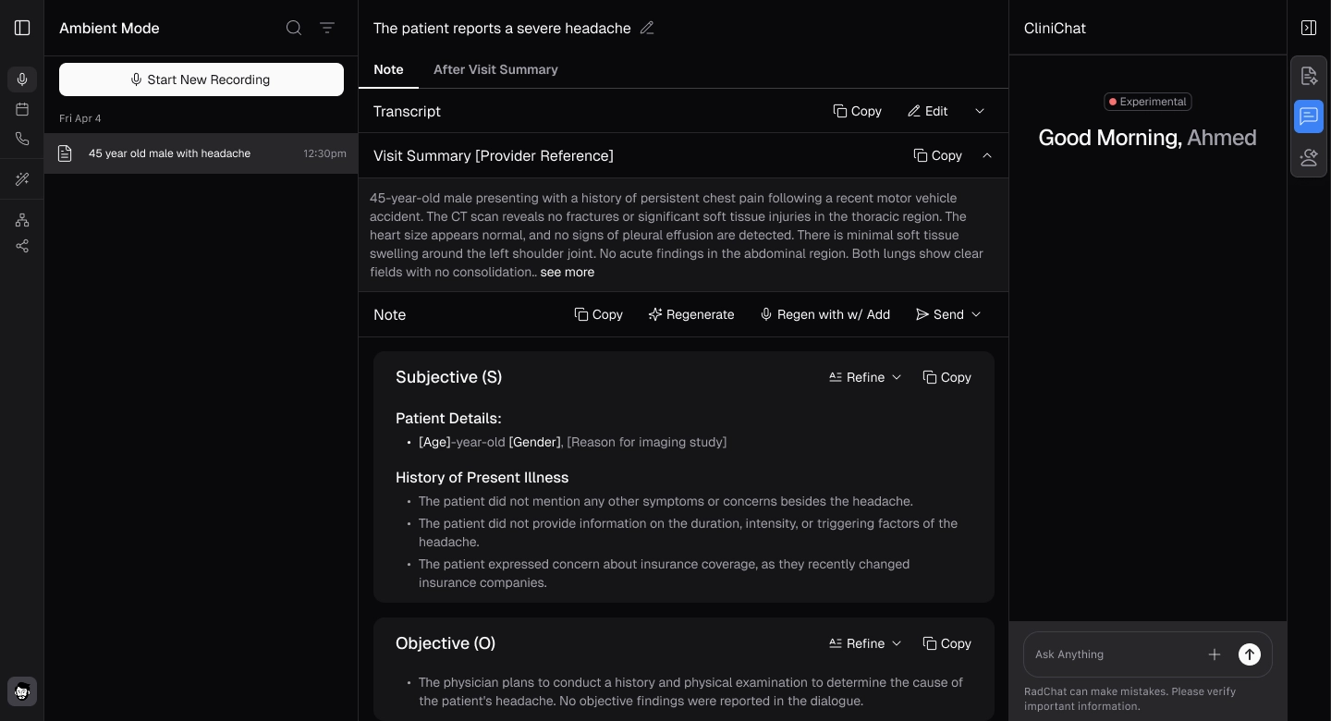Open the document edit icon in right rail
The height and width of the screenshot is (721, 1331).
pyautogui.click(x=1309, y=76)
